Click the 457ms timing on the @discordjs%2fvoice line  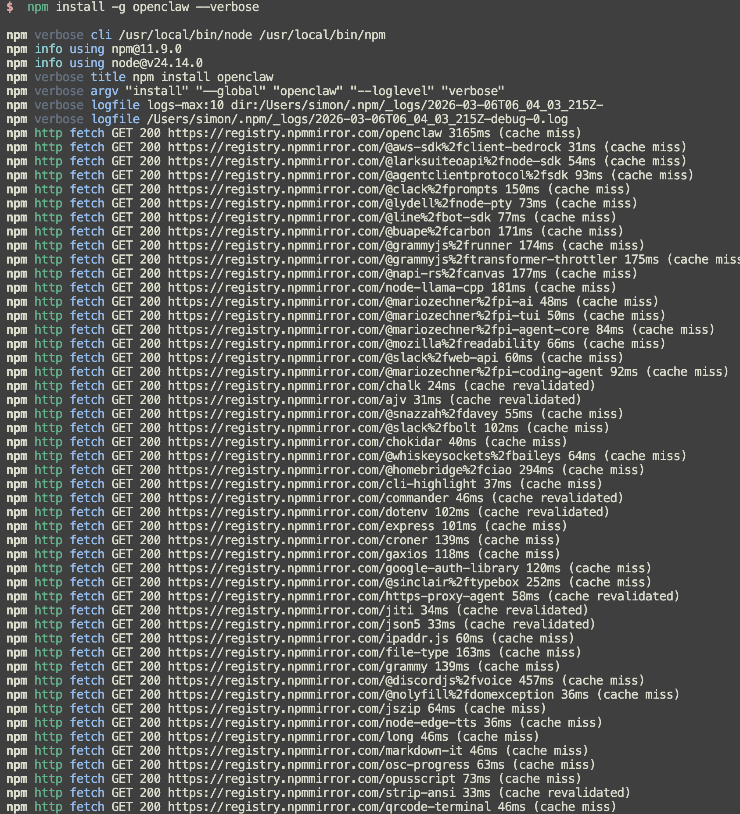(x=536, y=681)
